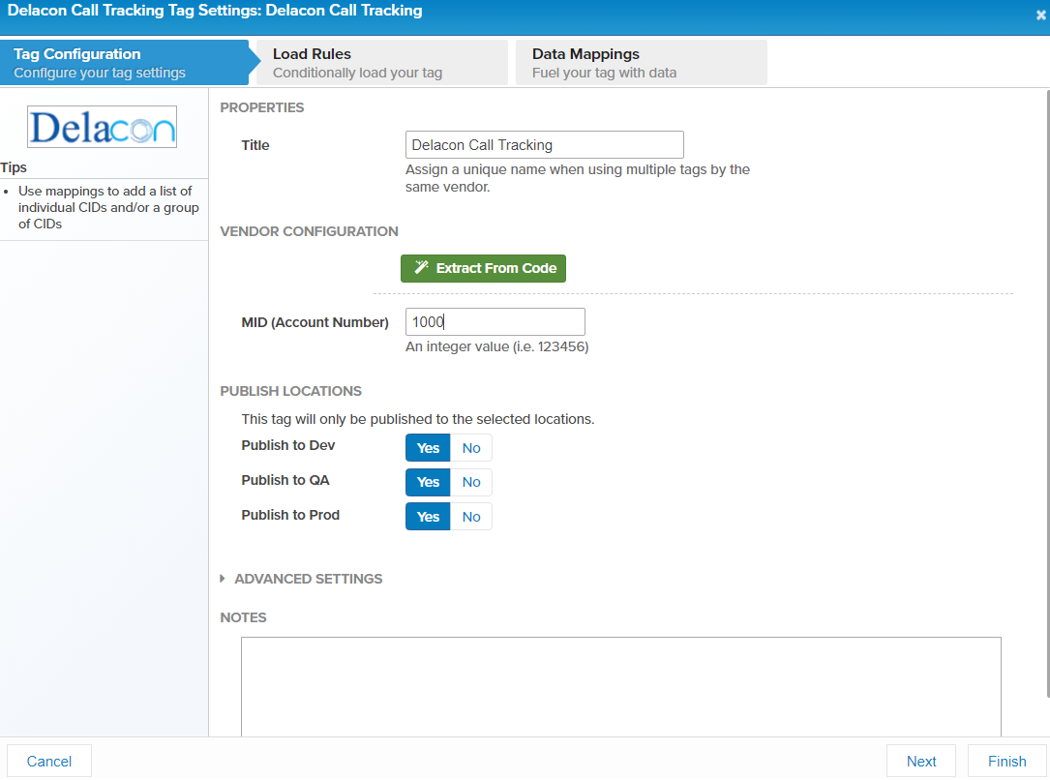Click inside the Notes text area
The width and height of the screenshot is (1050, 780).
pos(621,687)
